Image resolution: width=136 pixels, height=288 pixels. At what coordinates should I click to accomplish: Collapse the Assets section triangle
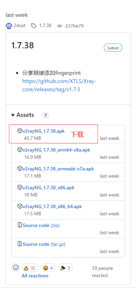click(13, 115)
